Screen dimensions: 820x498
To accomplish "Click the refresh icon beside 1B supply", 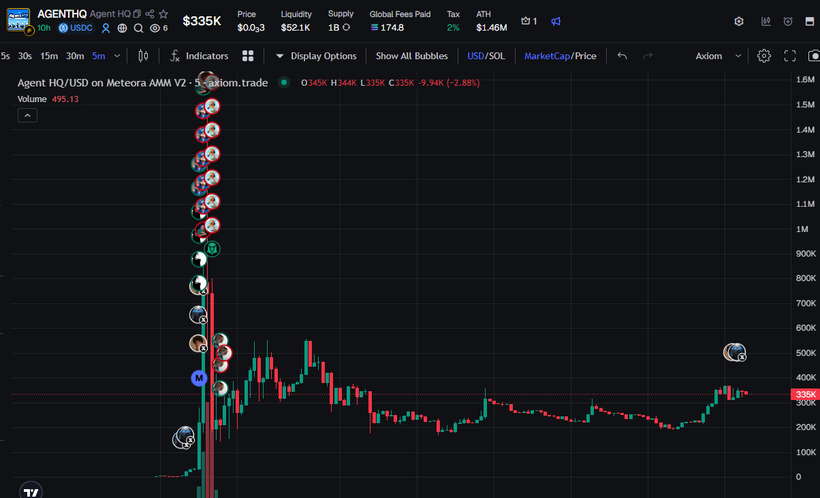I will click(x=346, y=28).
